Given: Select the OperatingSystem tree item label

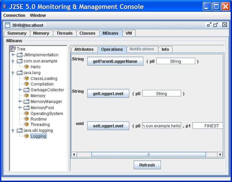Looking at the screenshot, I should pos(47,113).
